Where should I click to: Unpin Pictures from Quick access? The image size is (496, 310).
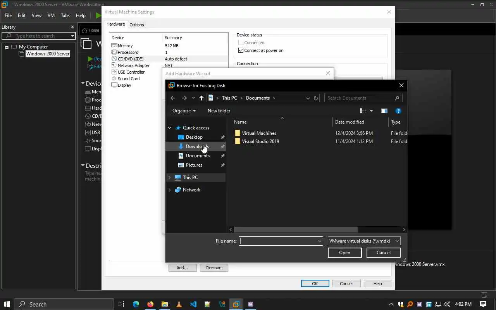tap(222, 165)
